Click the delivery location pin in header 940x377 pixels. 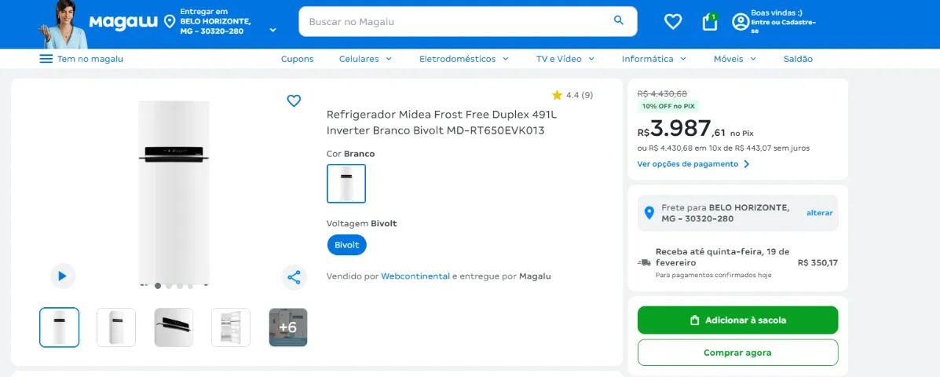coord(170,22)
